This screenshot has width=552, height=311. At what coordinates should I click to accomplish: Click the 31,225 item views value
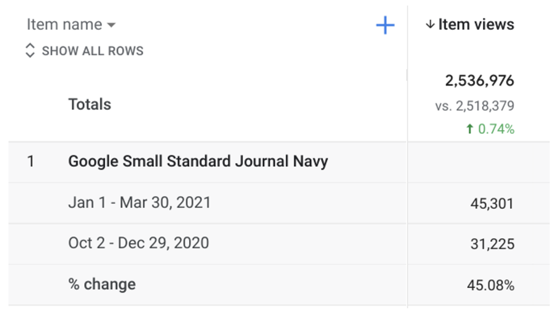(492, 244)
